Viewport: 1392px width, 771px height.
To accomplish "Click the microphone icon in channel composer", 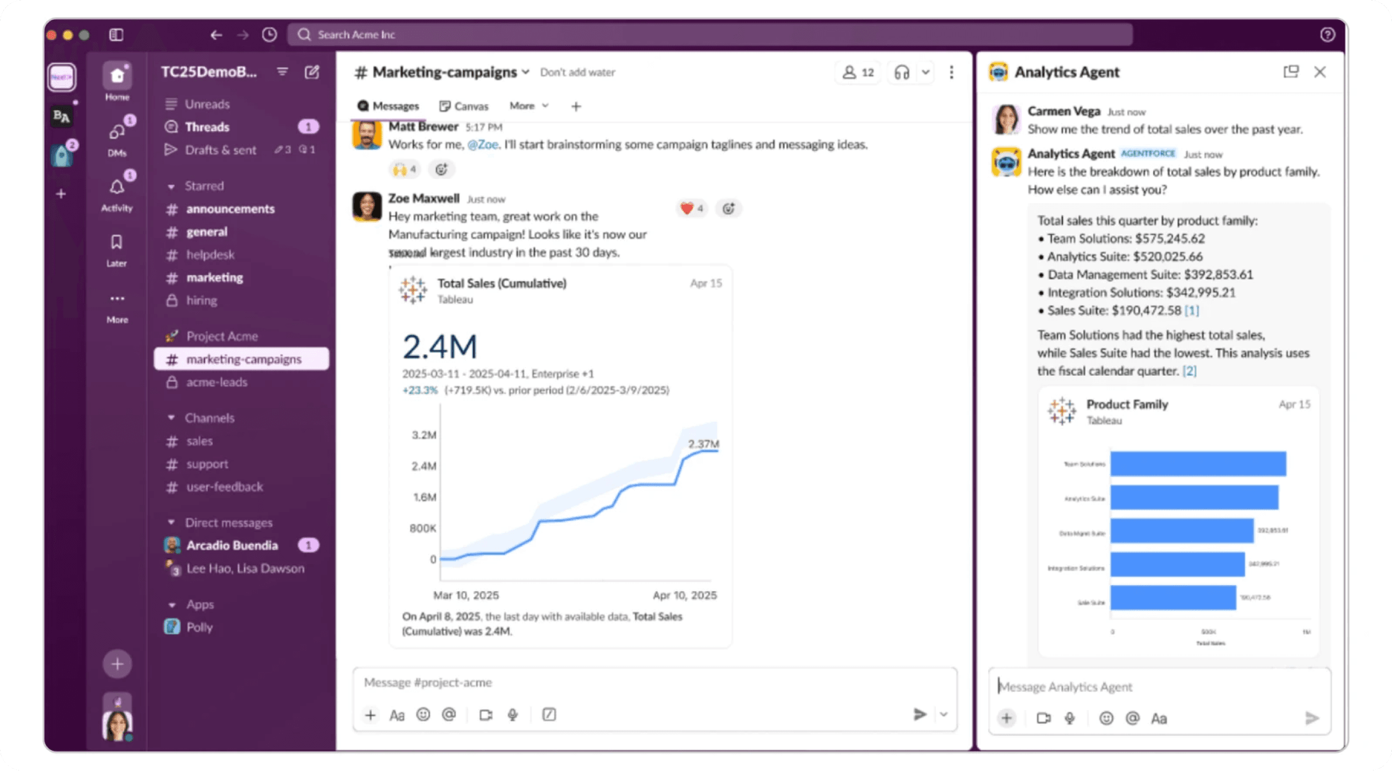I will coord(513,715).
